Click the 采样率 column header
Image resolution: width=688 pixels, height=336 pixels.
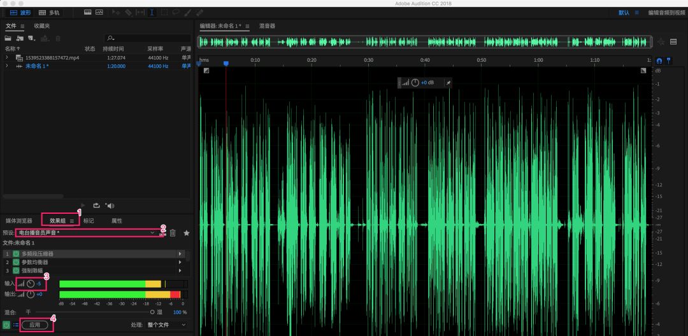tap(155, 48)
